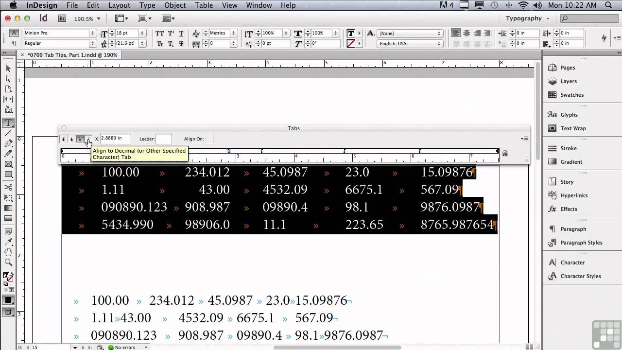Toggle Superscript formatting
This screenshot has height=350, width=622.
171,33
